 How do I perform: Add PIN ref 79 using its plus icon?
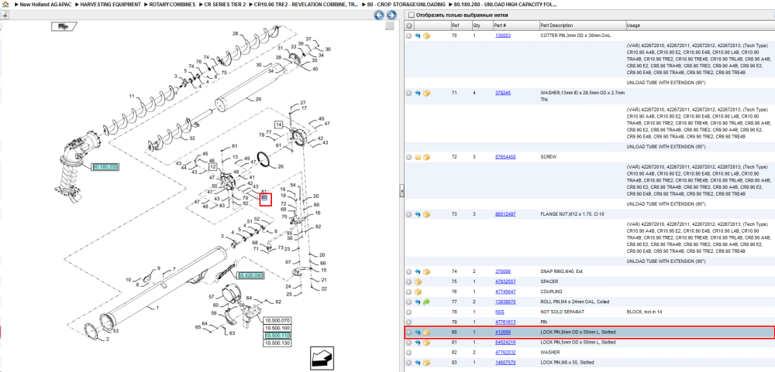408,323
